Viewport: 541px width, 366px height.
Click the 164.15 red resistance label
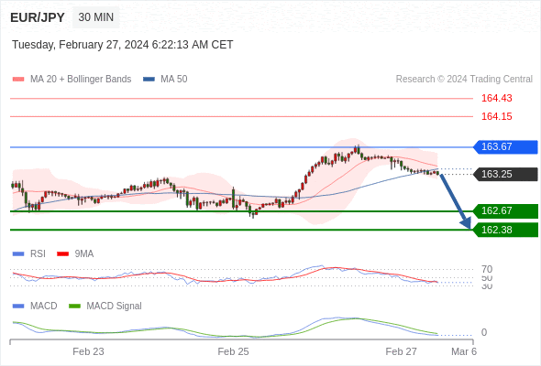point(496,116)
